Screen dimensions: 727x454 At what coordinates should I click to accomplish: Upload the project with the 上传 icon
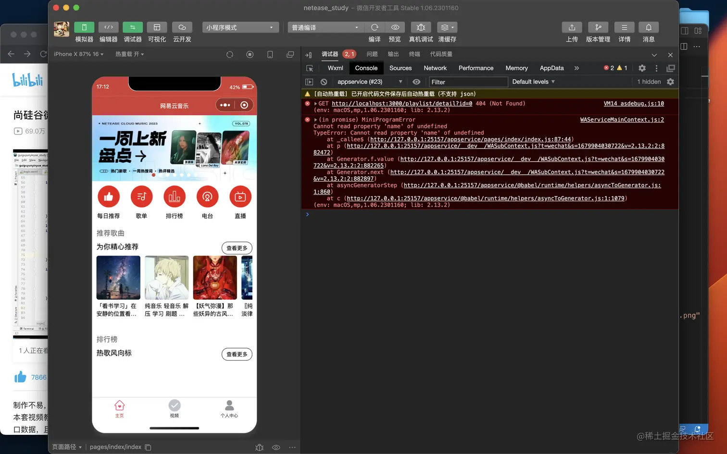point(572,27)
